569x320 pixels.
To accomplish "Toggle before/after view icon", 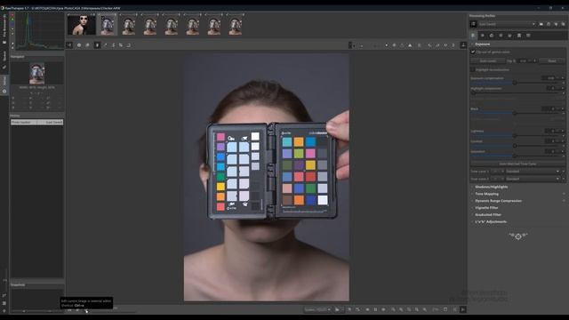I will pos(87,45).
